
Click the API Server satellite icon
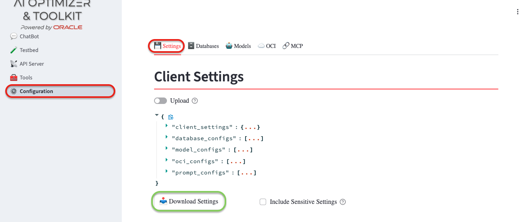click(13, 64)
